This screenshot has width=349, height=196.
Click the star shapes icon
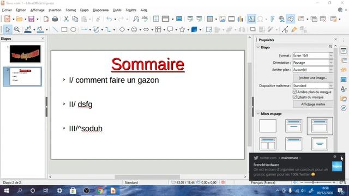click(182, 29)
